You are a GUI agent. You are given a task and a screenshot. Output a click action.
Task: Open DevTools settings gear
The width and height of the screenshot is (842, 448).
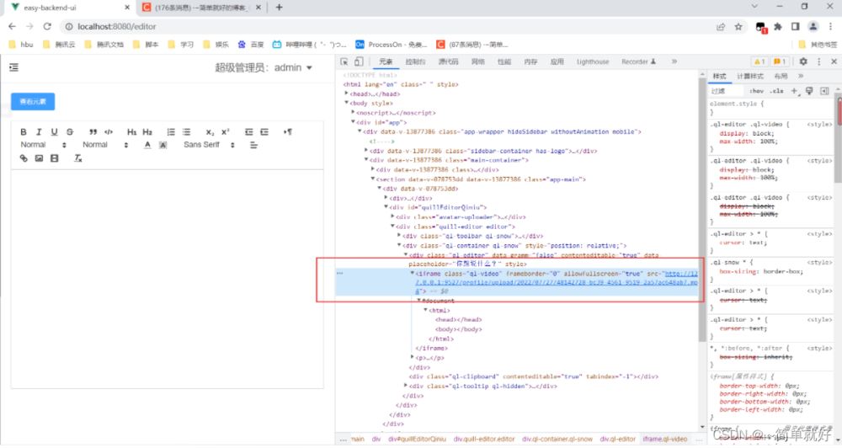pos(802,61)
